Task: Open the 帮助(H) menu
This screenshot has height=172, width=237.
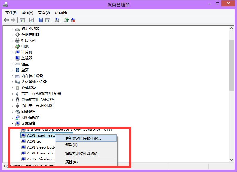Action: coord(61,13)
